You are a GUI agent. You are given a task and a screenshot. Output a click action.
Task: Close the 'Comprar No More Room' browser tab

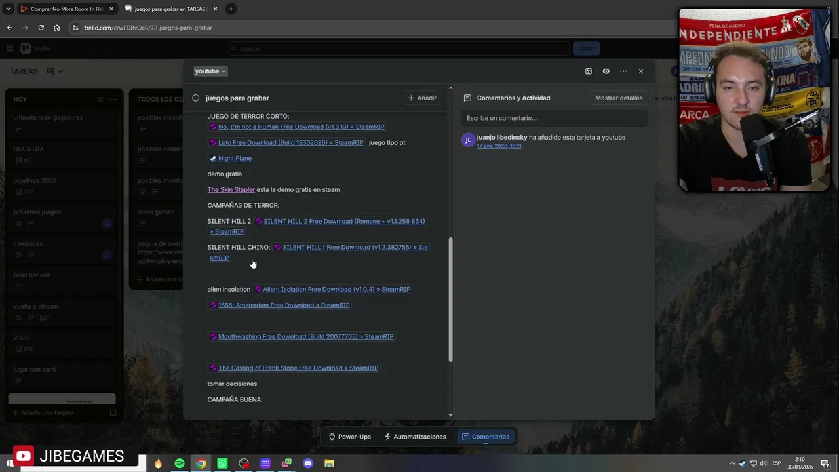point(111,9)
